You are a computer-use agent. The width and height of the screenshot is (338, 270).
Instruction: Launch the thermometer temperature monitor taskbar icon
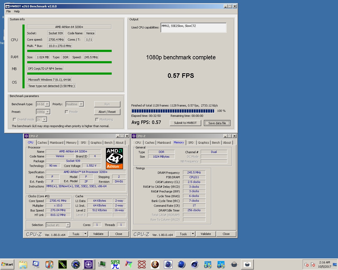point(49,264)
